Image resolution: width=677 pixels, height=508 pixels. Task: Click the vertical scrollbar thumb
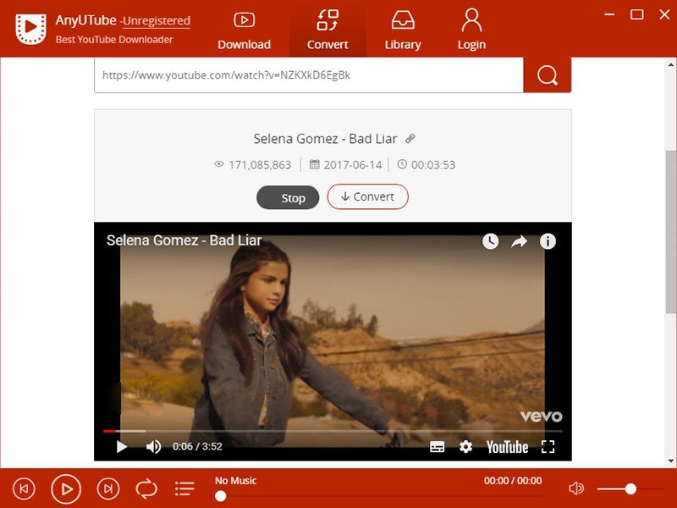(670, 232)
